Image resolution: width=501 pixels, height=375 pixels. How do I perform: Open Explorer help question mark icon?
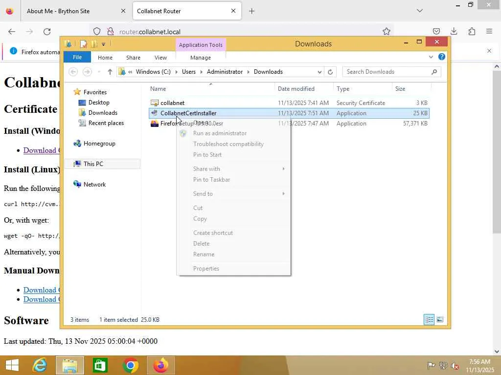442,57
